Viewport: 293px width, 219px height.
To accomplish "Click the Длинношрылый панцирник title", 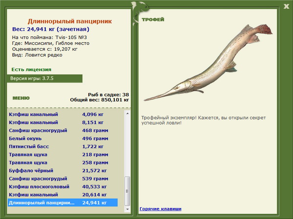I will point(70,21).
